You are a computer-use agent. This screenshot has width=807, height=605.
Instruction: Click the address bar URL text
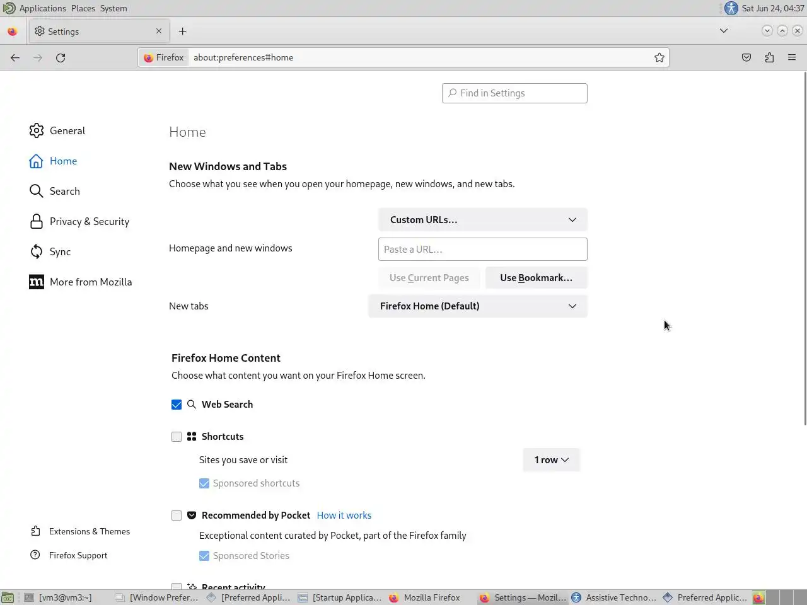click(x=243, y=57)
